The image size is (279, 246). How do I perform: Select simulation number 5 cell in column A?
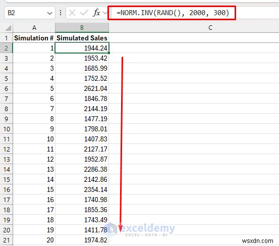[34, 88]
